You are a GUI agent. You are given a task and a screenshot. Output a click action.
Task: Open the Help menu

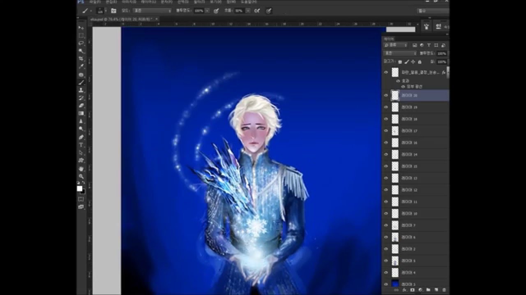point(249,2)
